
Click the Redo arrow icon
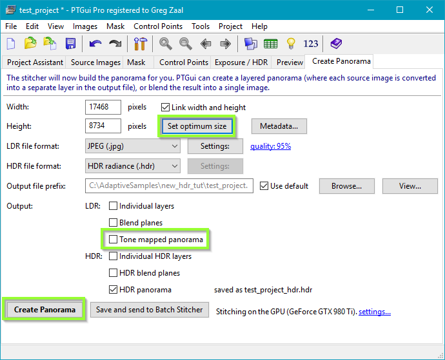115,44
